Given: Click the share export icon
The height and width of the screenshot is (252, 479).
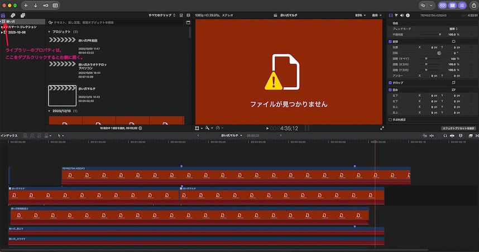Looking at the screenshot, I should (x=474, y=5).
